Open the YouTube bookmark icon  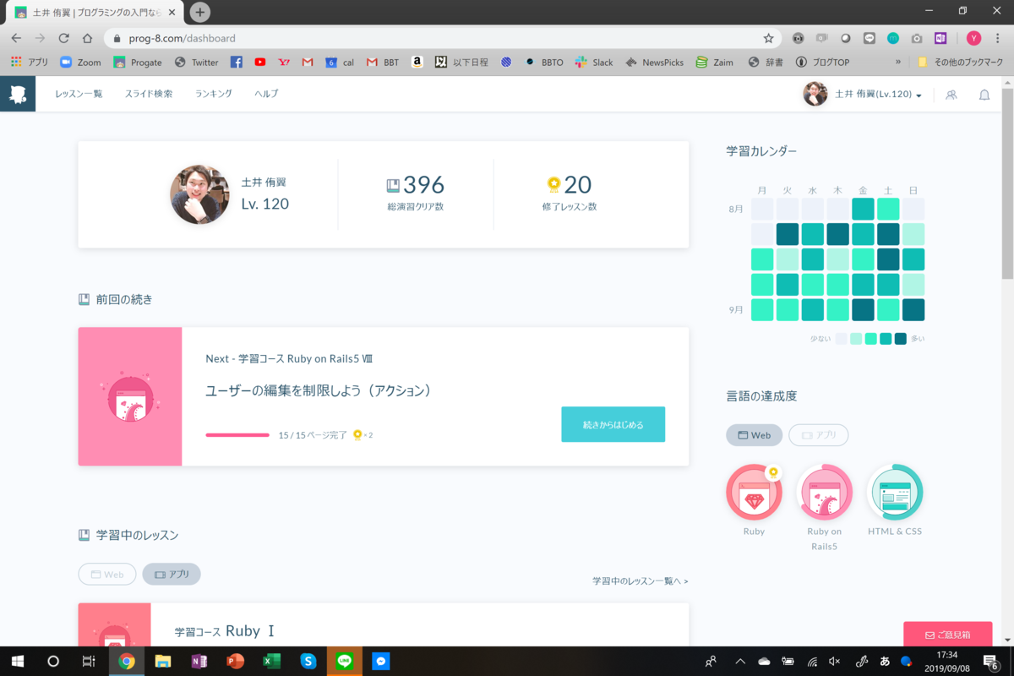(x=260, y=63)
